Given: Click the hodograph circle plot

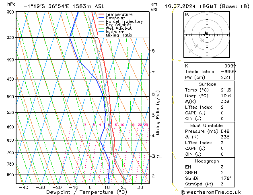Looking at the screenshot, I should click(206, 34).
